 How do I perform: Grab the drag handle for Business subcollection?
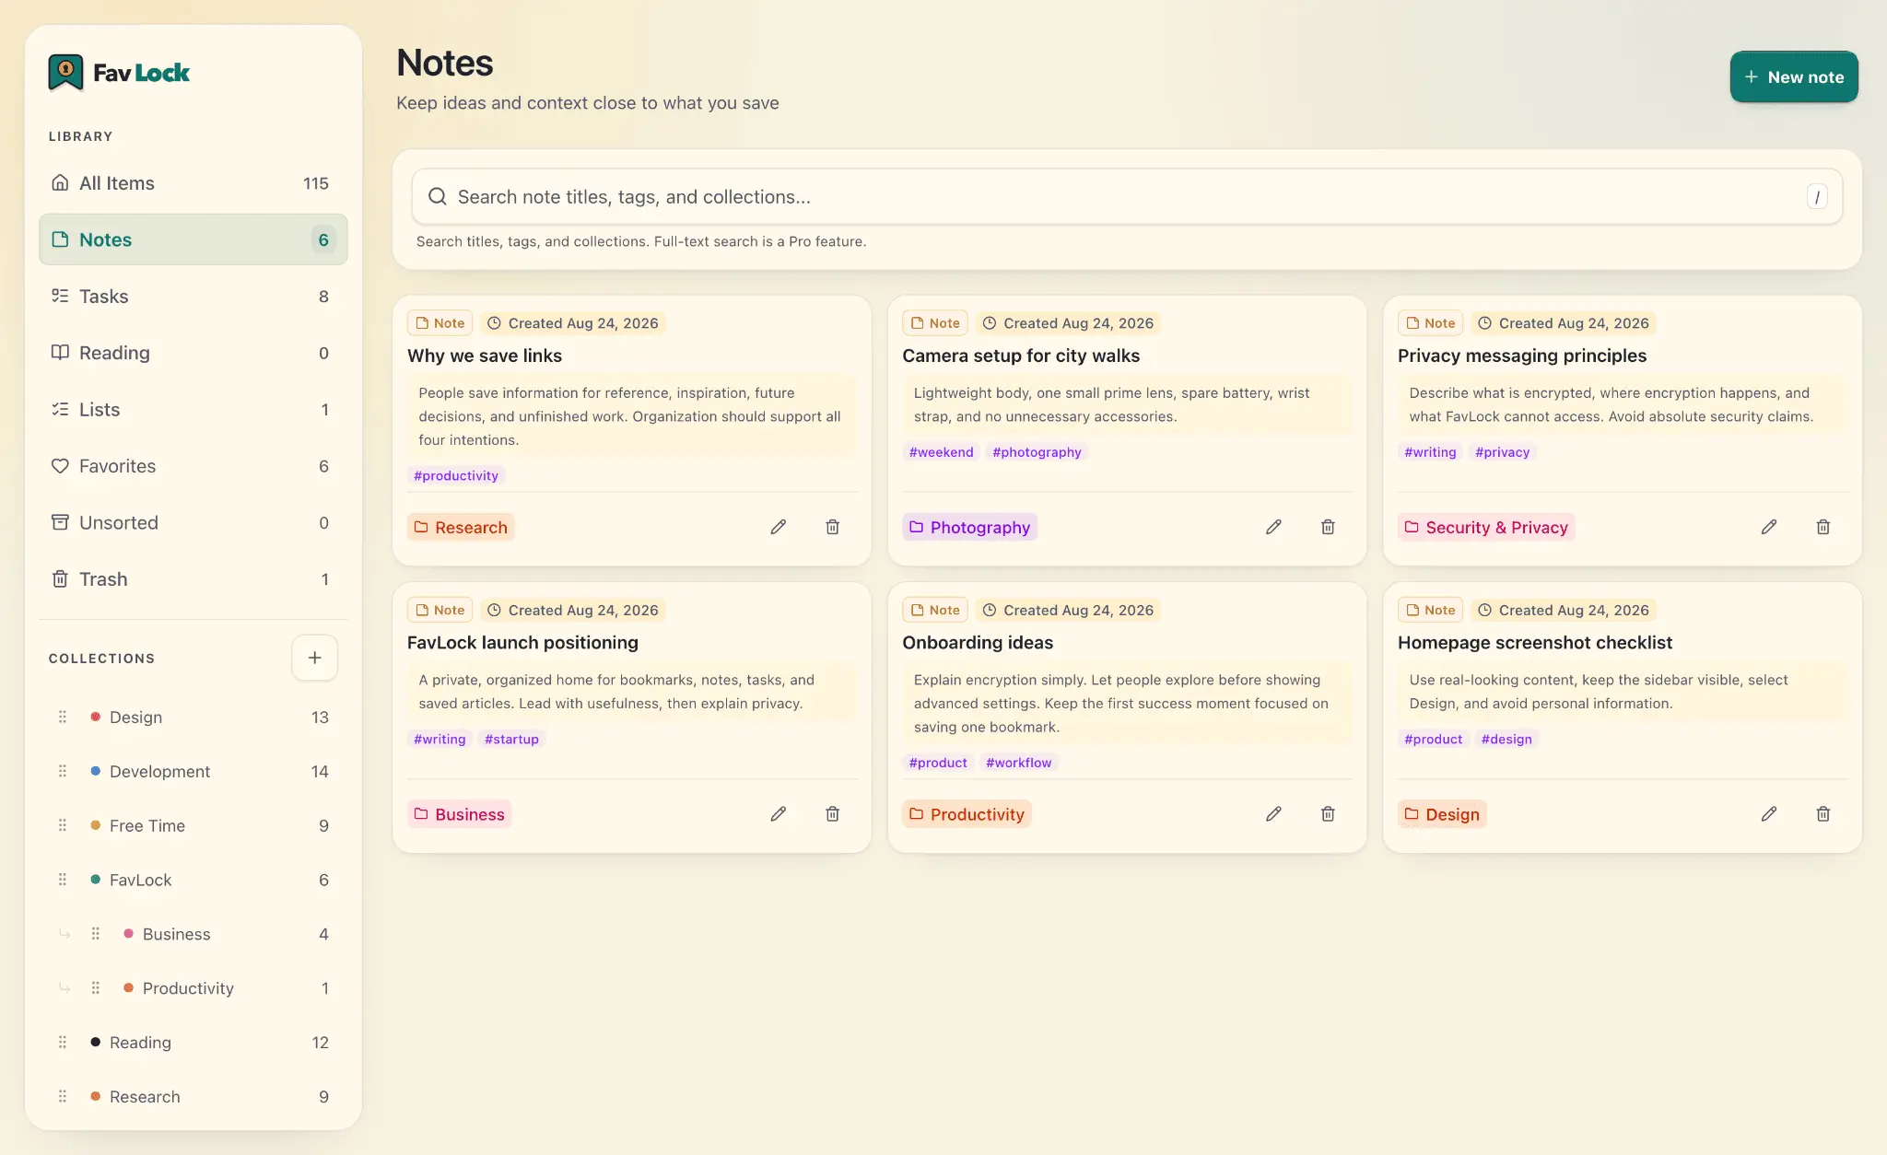coord(96,934)
